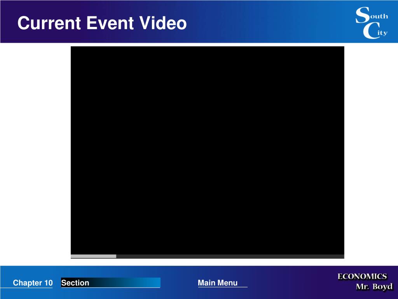Select the Section navigation bar
The width and height of the screenshot is (398, 299).
(x=111, y=283)
